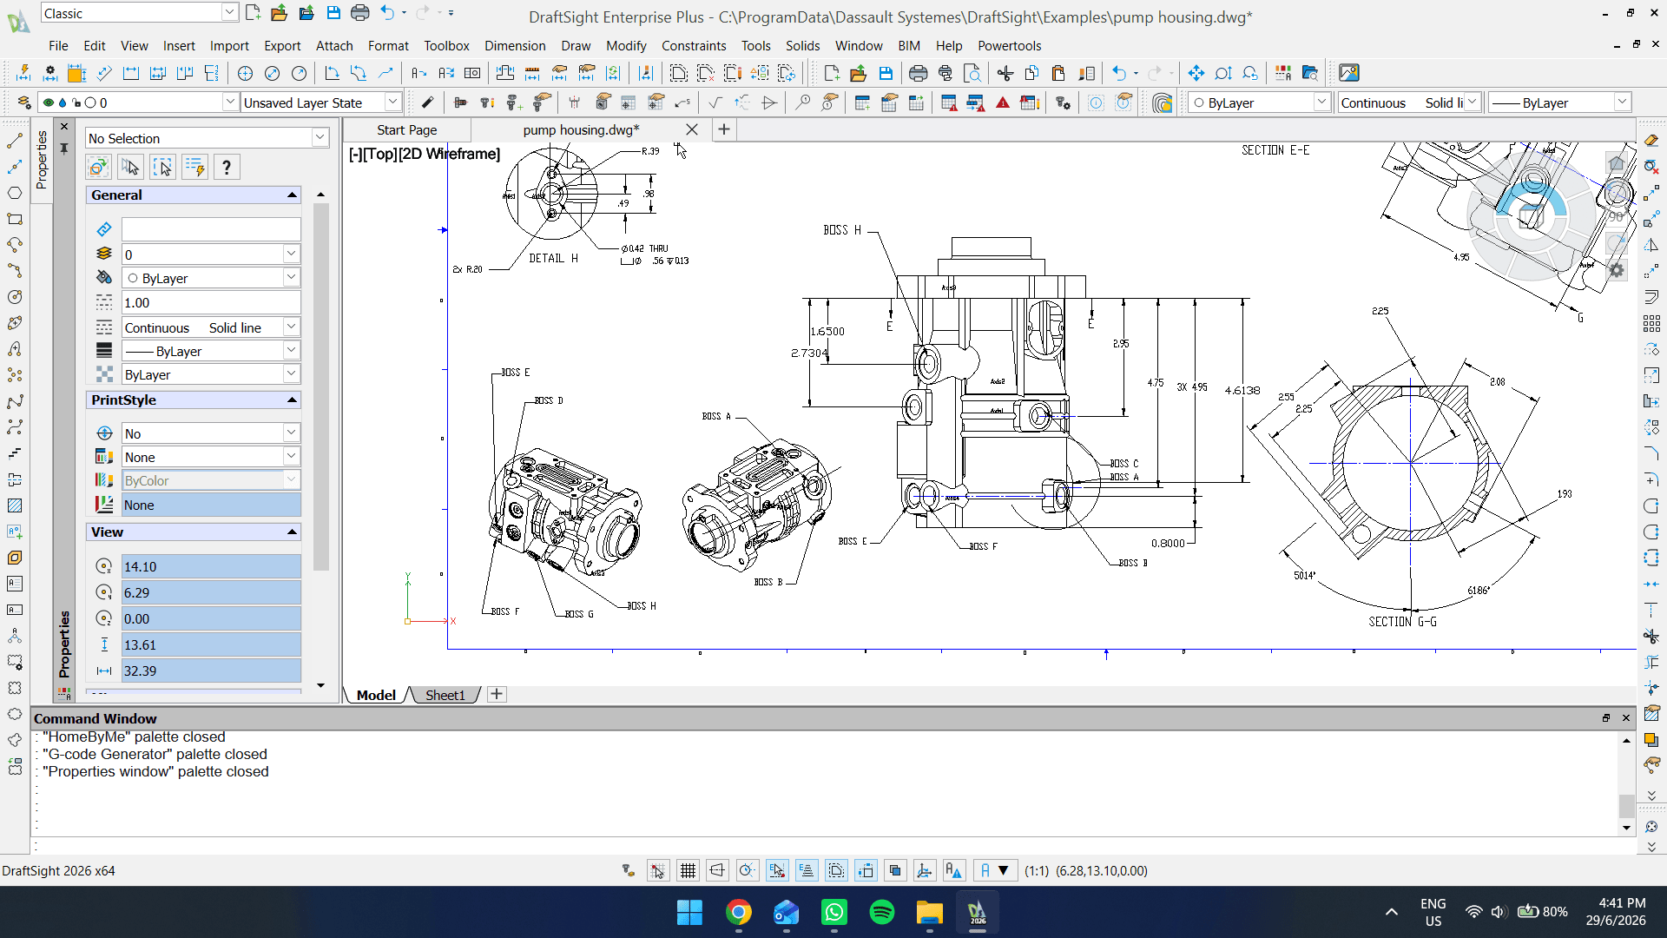1667x938 pixels.
Task: Open the Layers Manager icon
Action: point(23,102)
